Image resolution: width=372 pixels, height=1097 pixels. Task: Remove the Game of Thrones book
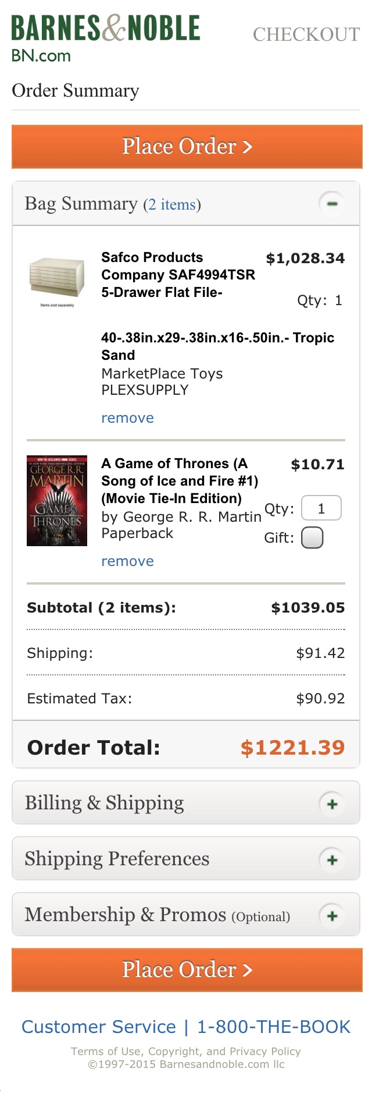tap(127, 561)
